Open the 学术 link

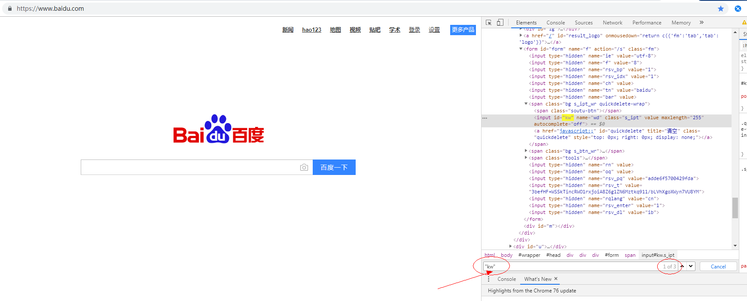(395, 30)
